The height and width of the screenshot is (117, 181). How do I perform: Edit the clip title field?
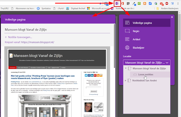tap(57, 30)
